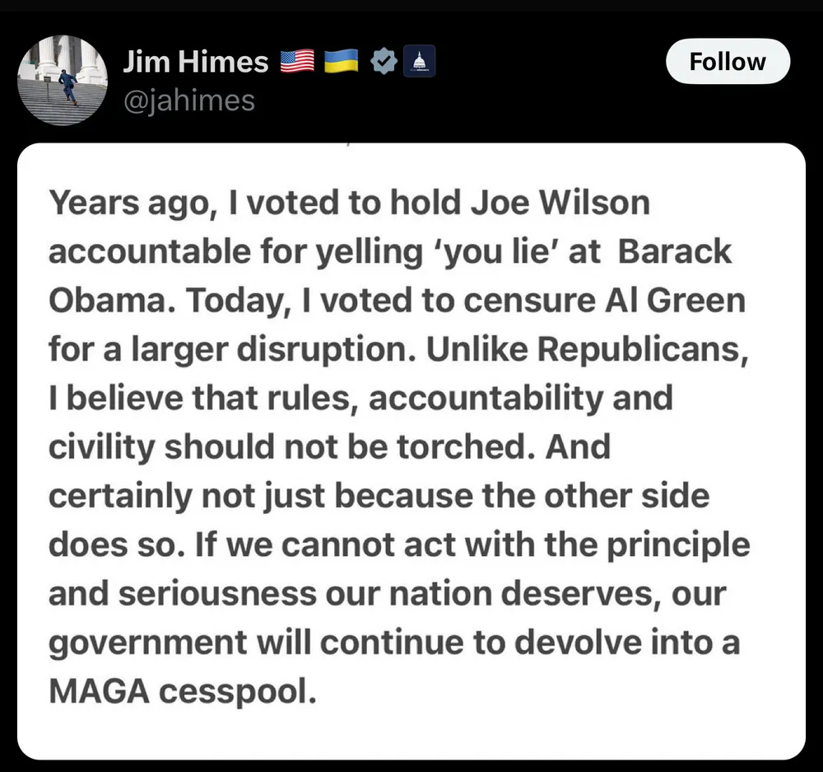Viewport: 823px width, 772px height.
Task: Click the gray verified checkmark badge
Action: coord(382,63)
